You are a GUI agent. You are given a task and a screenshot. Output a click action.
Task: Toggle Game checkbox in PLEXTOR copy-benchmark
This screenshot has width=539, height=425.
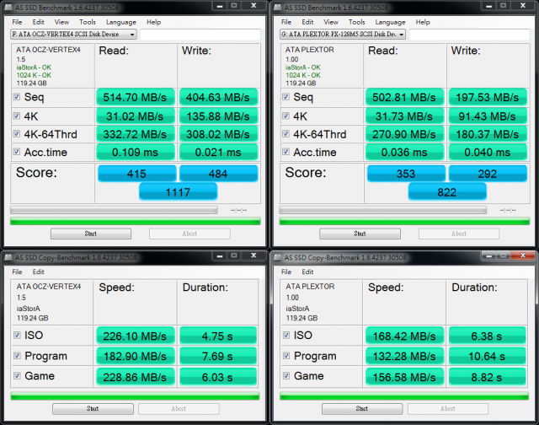[286, 375]
